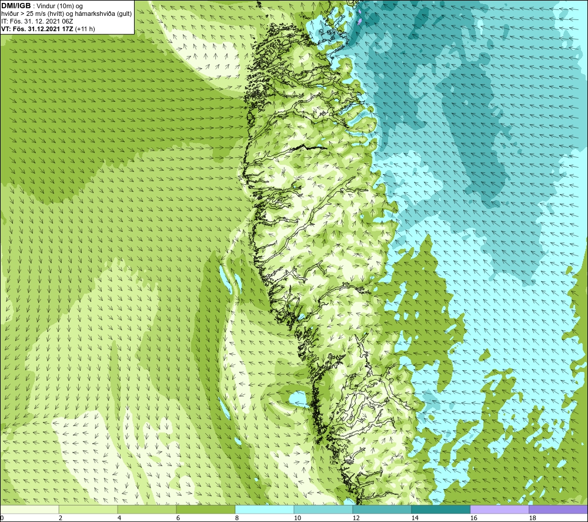
Task: Click the scale label "12"
Action: [356, 518]
